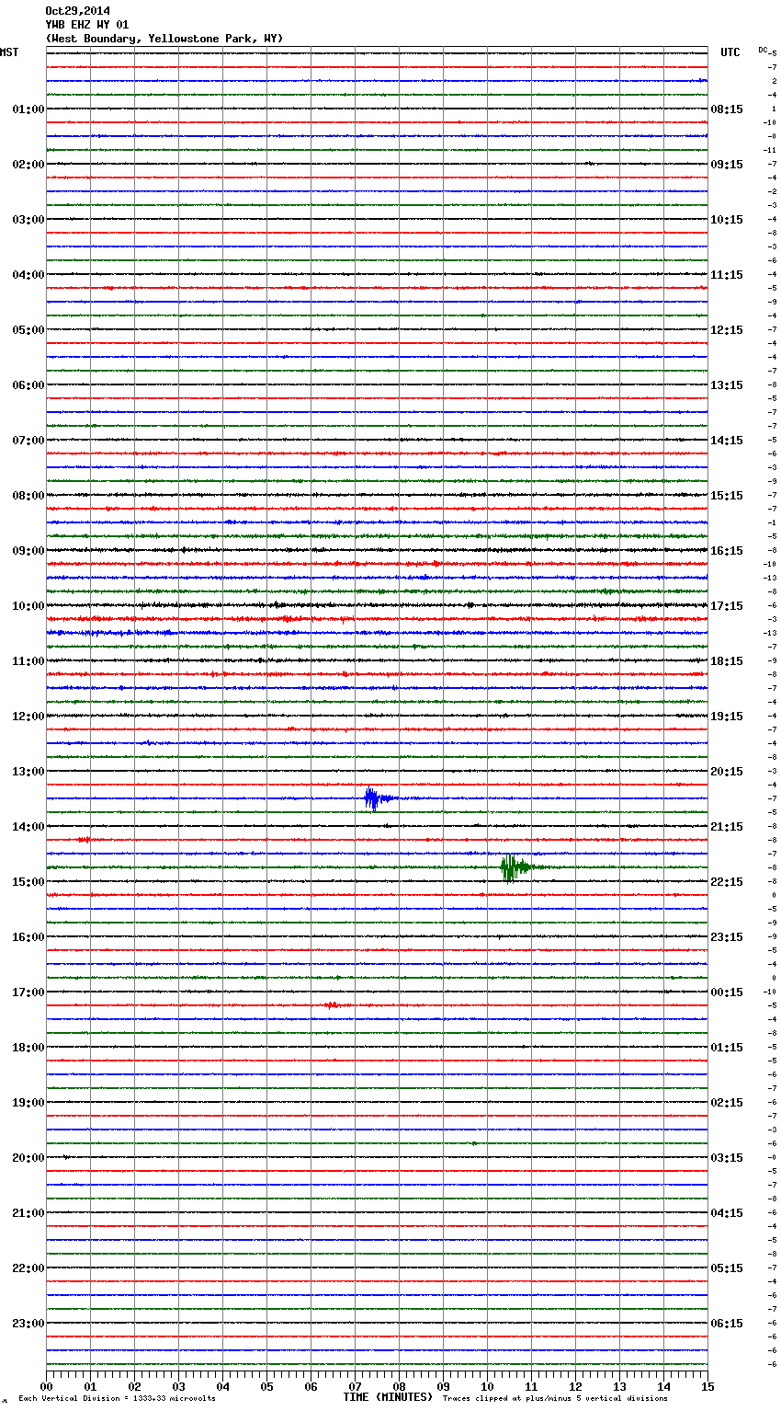Screen dimensions: 781x1411
Task: Click the UTC time zone header
Action: click(730, 52)
